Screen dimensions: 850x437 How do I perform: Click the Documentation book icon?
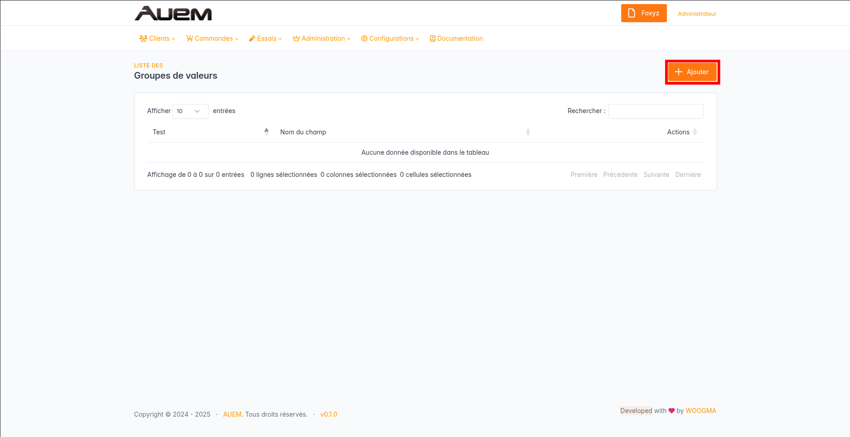click(433, 38)
